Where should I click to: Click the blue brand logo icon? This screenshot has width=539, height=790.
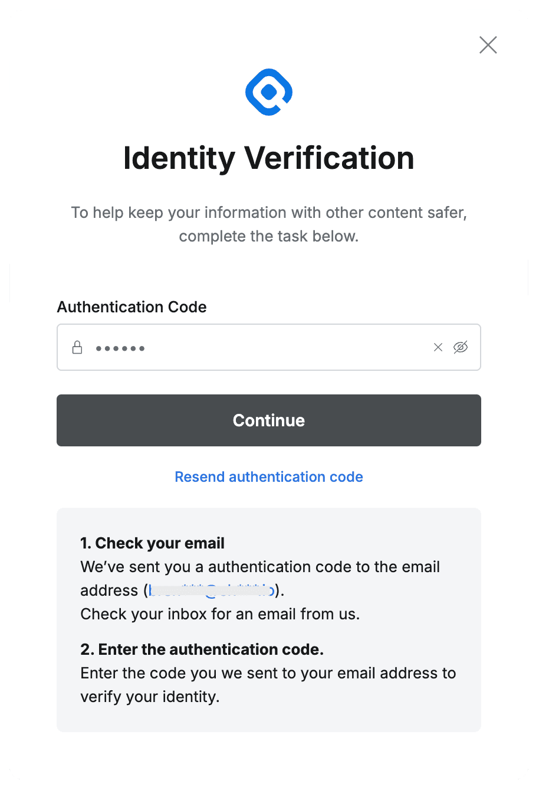(x=269, y=92)
